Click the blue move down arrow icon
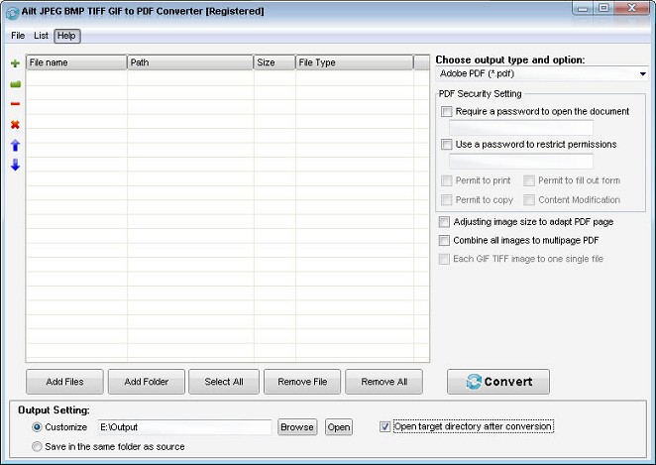The height and width of the screenshot is (465, 656). point(15,165)
